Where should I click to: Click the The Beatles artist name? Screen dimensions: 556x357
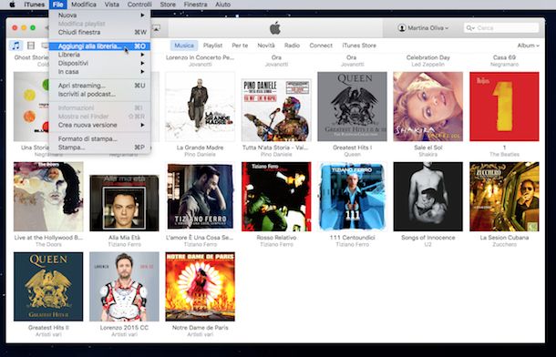pos(504,155)
